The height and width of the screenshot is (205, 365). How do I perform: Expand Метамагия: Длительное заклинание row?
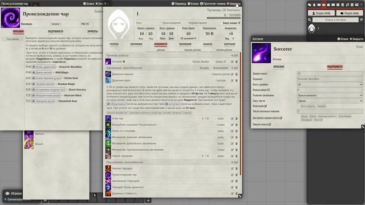(x=134, y=143)
